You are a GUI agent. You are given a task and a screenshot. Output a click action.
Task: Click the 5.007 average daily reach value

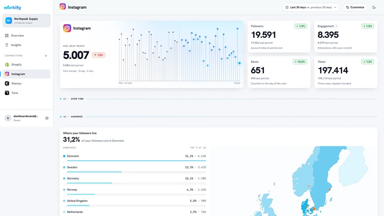(76, 55)
